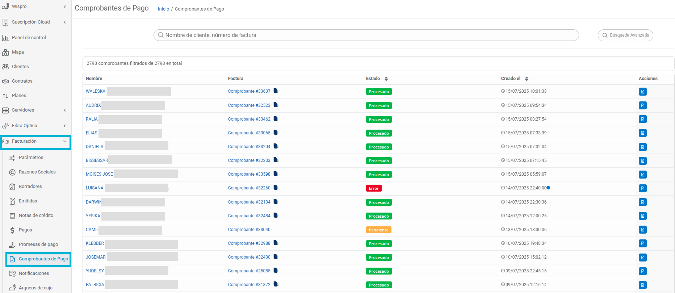Open client WALESKA name link

[x=96, y=91]
